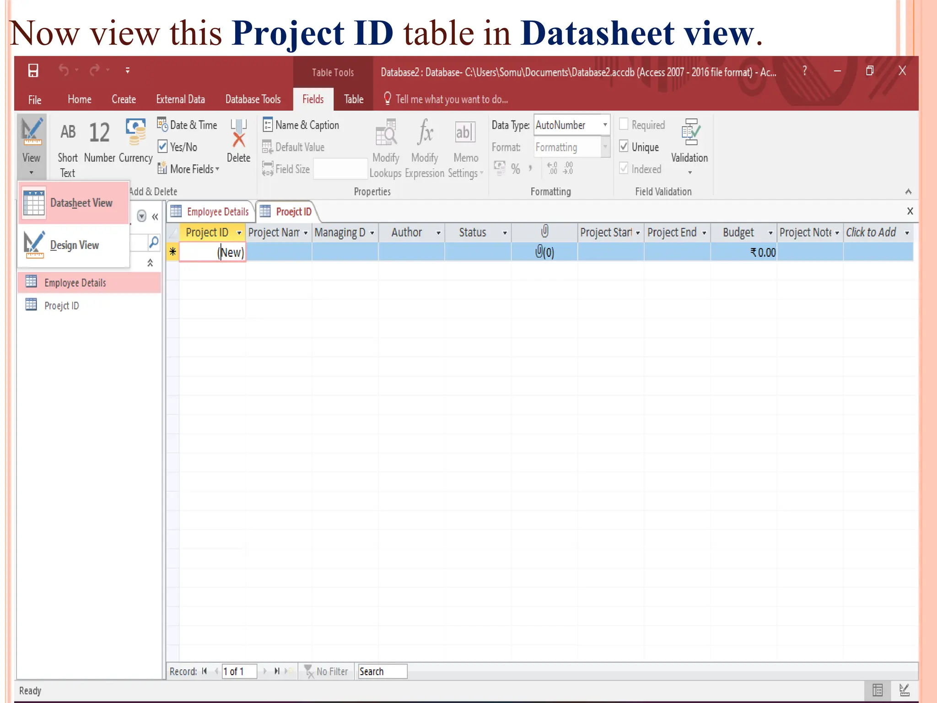Switch to the Table ribbon tab

point(354,99)
